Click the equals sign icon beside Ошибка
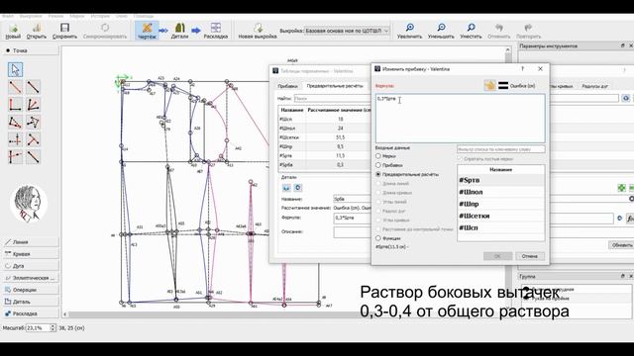 503,86
